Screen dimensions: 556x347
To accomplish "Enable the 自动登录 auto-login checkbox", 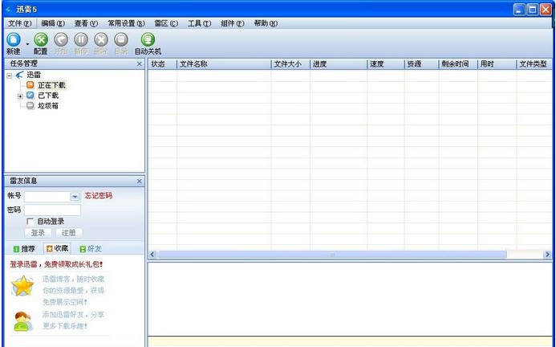I will tap(30, 221).
